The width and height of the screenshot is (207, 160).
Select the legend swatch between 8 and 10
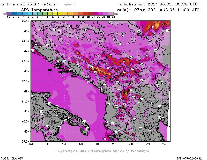(x=55, y=14)
